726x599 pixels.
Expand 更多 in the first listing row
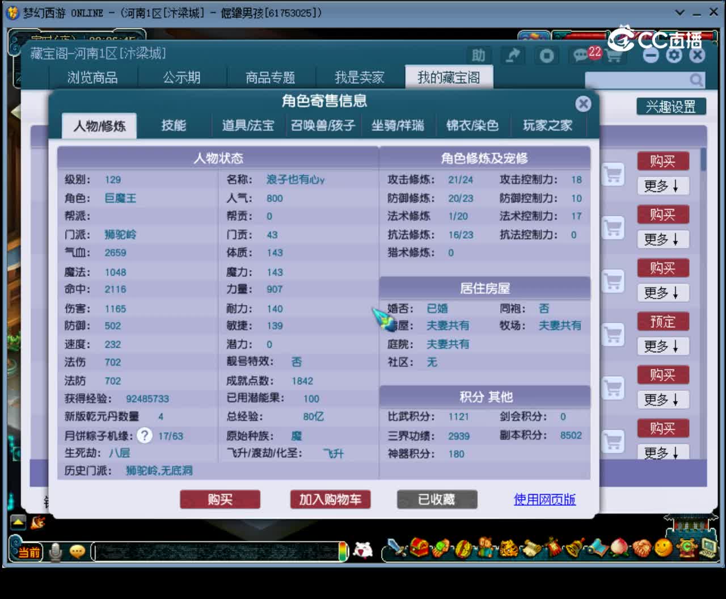(662, 186)
